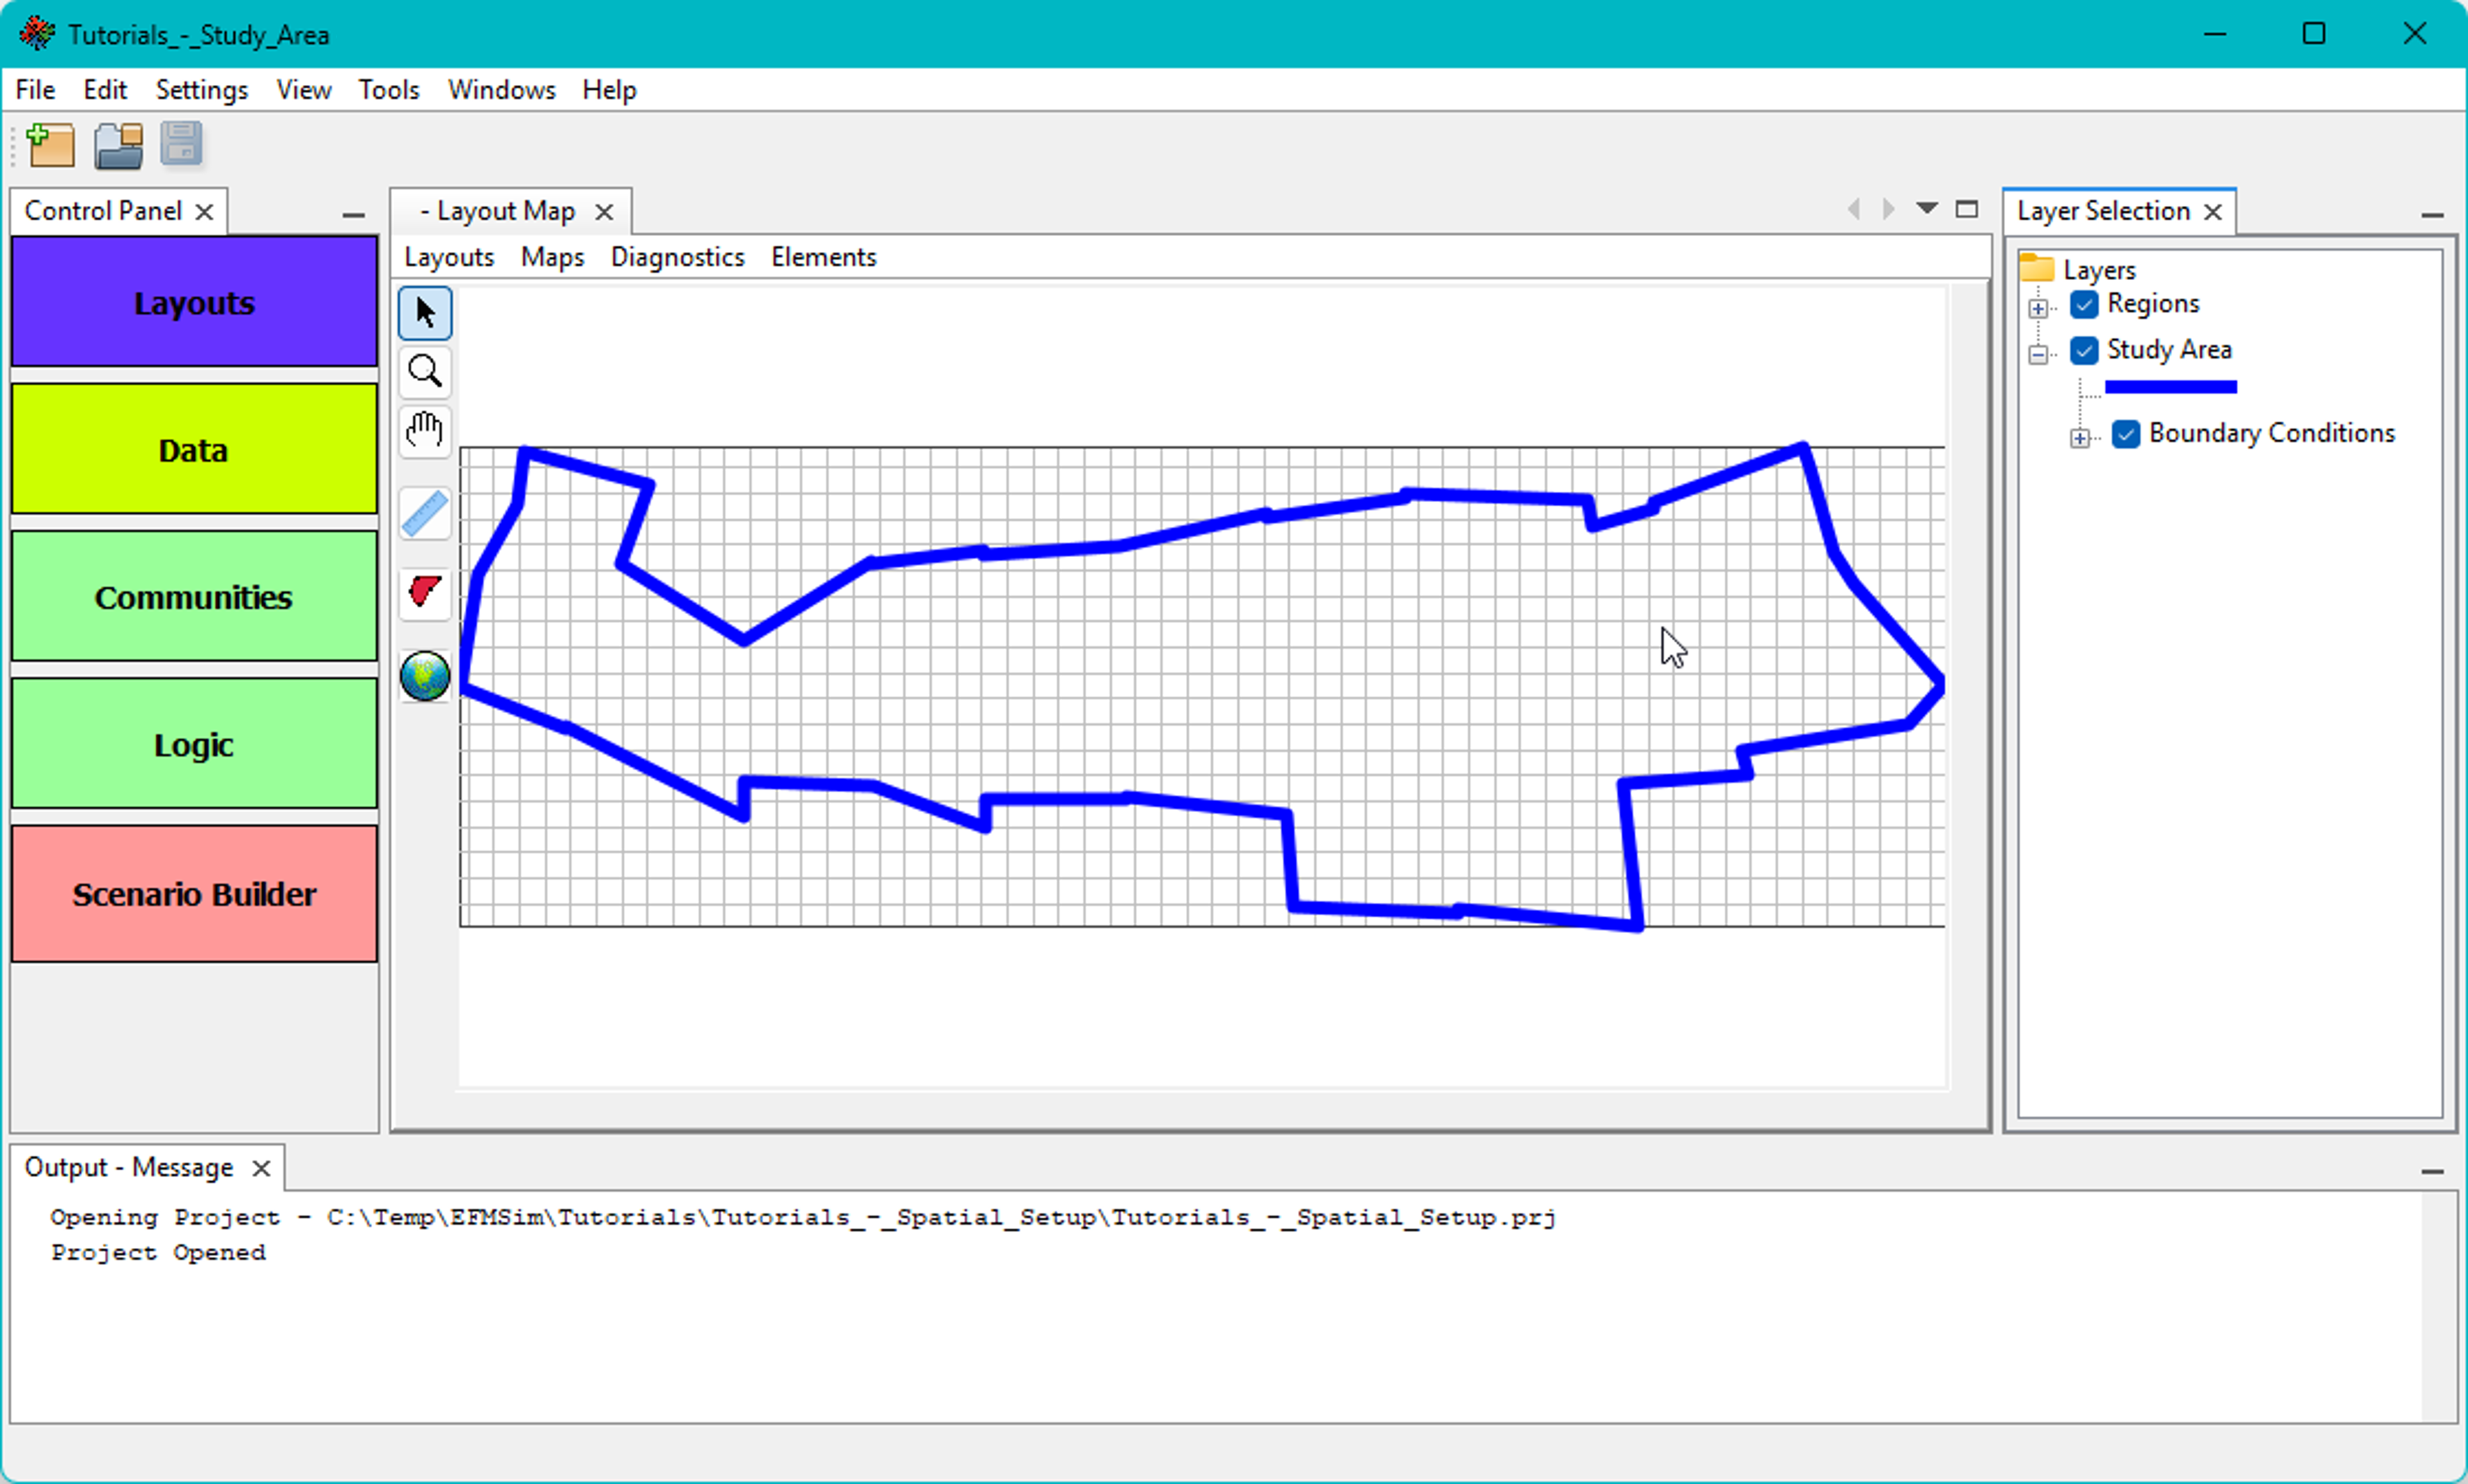Open the Communities panel button
This screenshot has width=2468, height=1484.
pos(194,597)
